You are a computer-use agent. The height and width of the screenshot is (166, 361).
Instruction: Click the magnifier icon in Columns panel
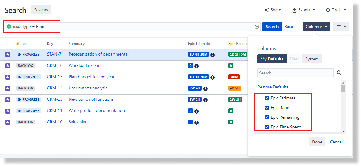(x=339, y=73)
